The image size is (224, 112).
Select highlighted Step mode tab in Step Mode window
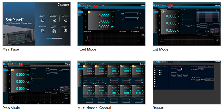[26, 66]
